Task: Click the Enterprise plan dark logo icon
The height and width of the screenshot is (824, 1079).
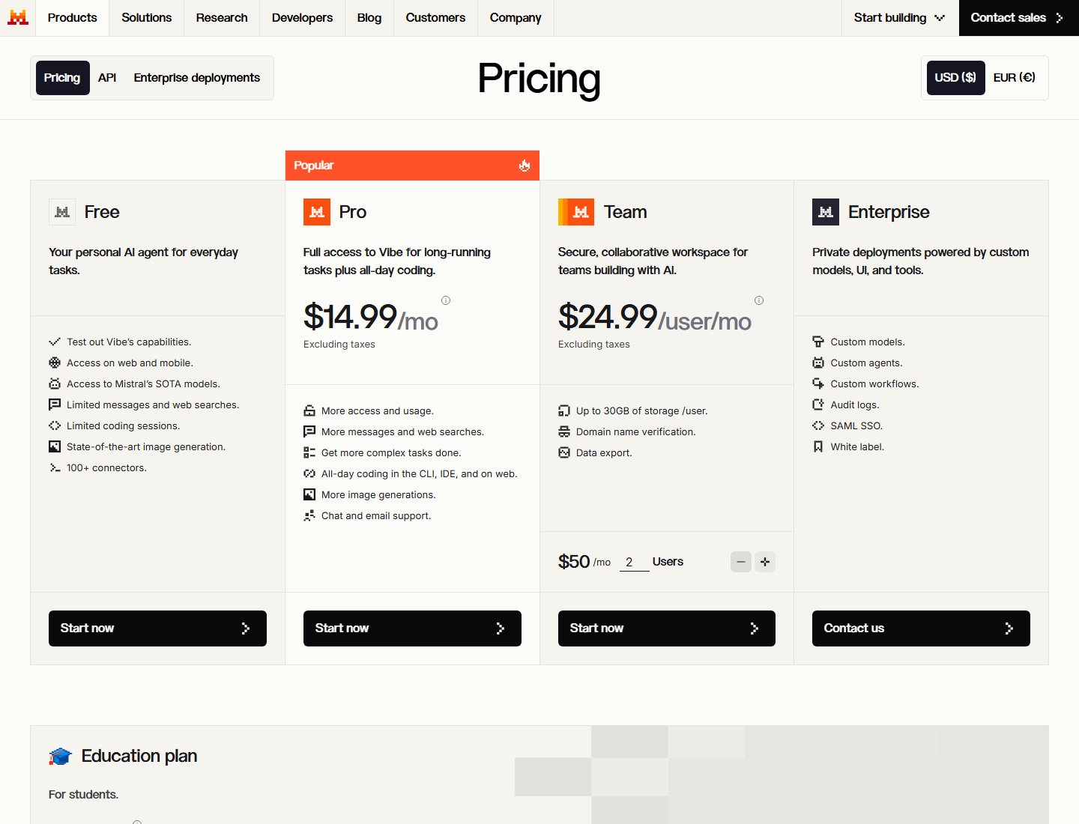Action: pyautogui.click(x=826, y=212)
